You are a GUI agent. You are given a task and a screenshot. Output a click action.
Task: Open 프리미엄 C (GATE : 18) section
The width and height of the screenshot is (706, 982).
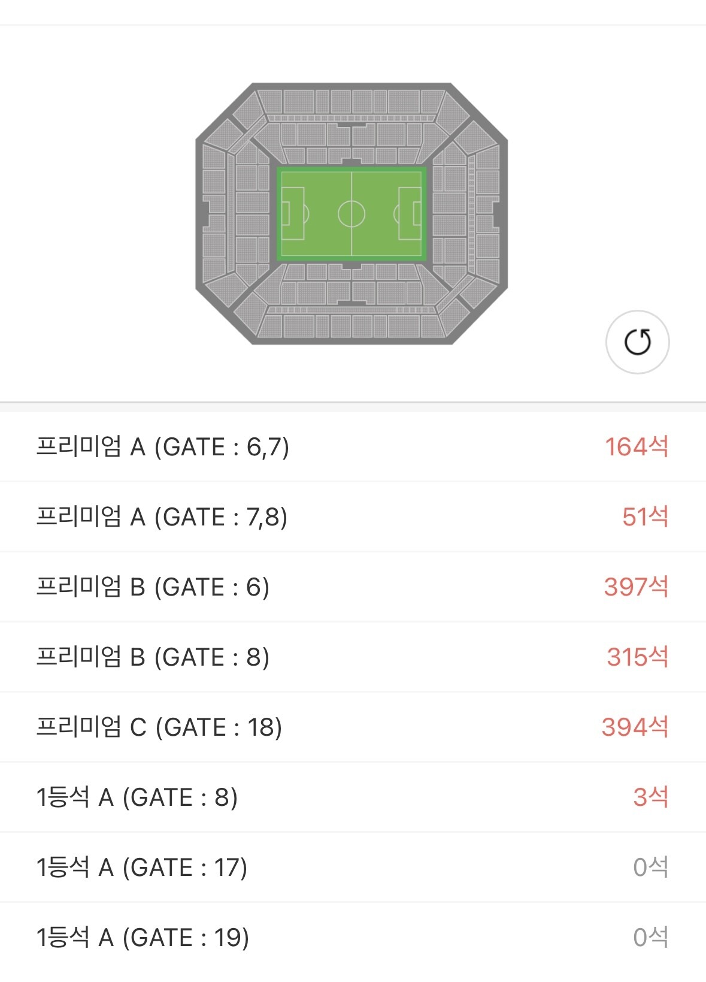[x=159, y=727]
